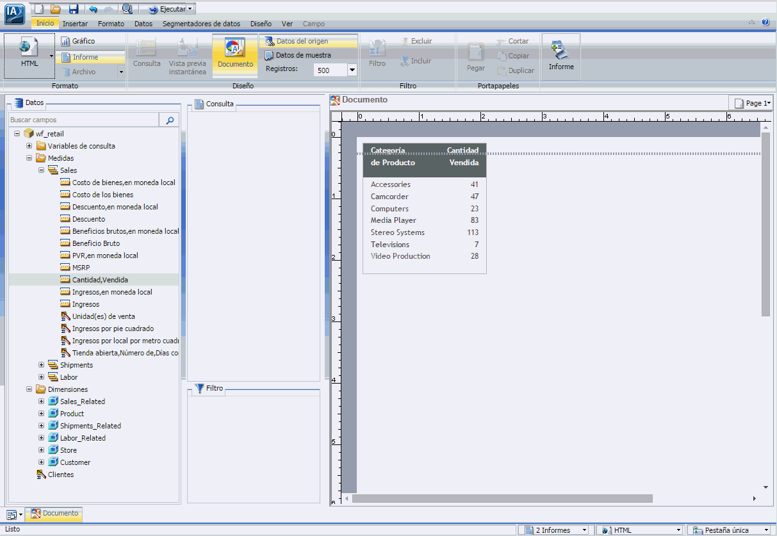Expand the Customer dimension
Viewport: 777px width, 536px height.
42,462
